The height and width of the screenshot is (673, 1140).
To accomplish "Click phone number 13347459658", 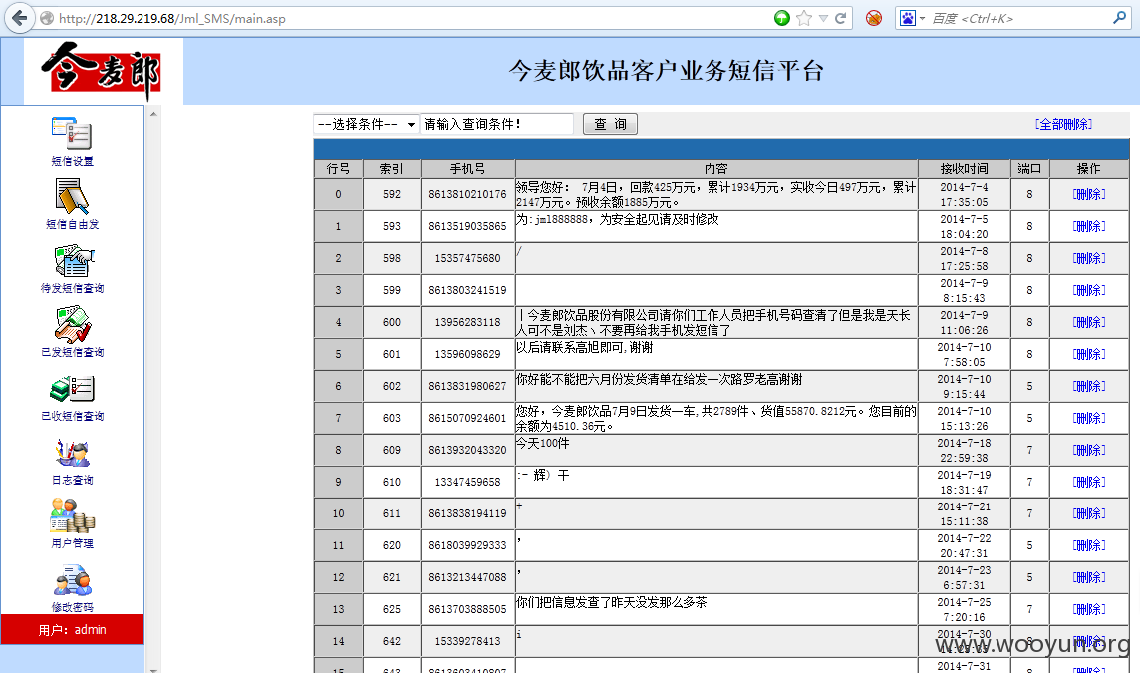I will [x=467, y=482].
